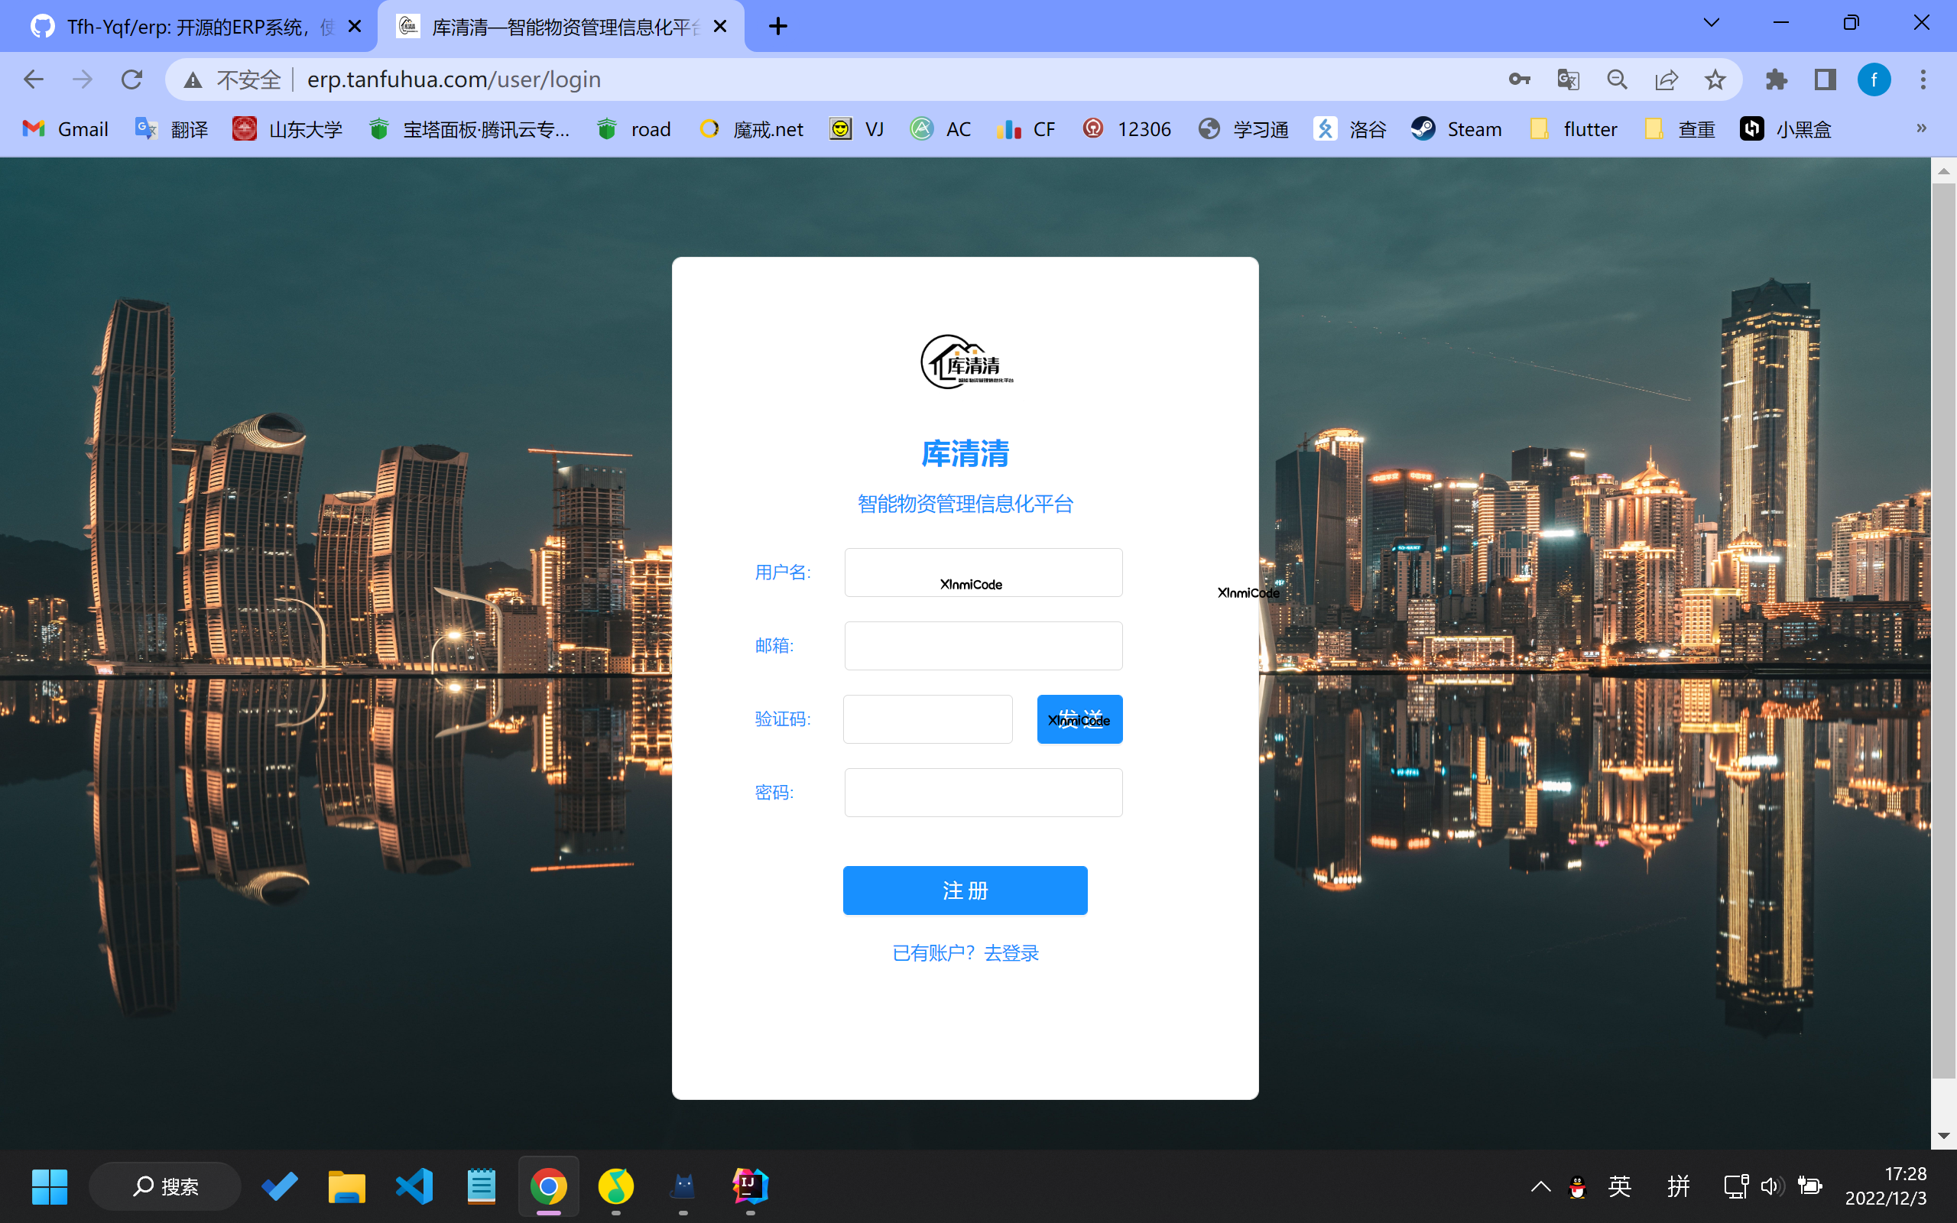The image size is (1957, 1223).
Task: Click the translate page icon in address bar
Action: point(1567,79)
